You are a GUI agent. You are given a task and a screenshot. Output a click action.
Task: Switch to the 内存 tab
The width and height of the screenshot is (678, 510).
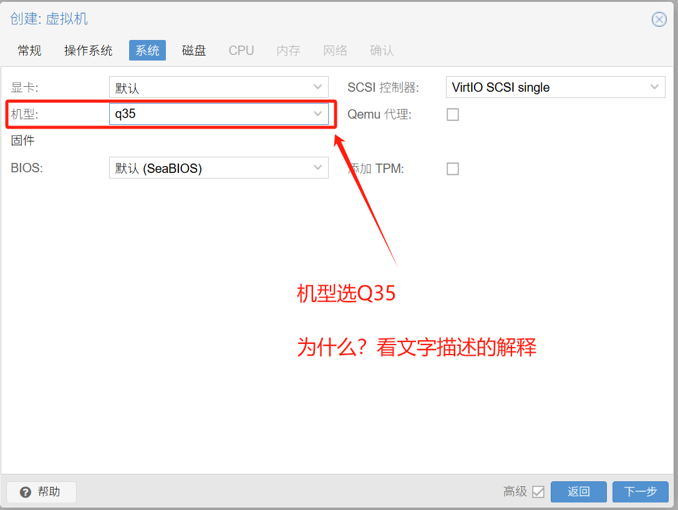pyautogui.click(x=288, y=50)
